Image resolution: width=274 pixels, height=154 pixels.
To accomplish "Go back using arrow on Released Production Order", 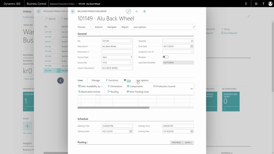I will click(73, 11).
